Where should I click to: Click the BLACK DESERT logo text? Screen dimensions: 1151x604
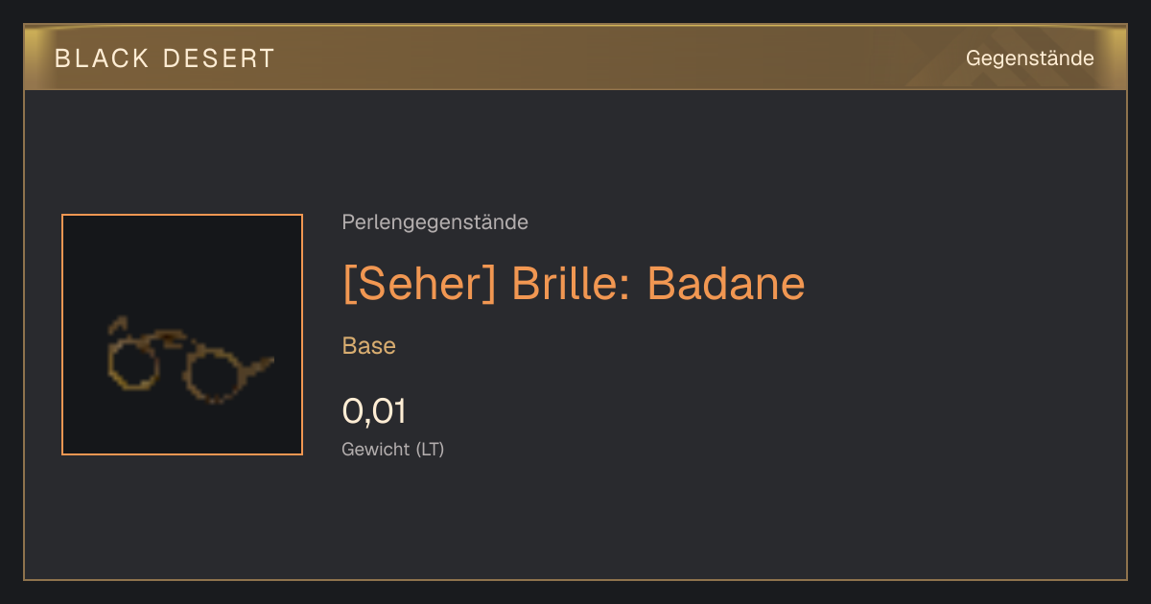[x=165, y=58]
